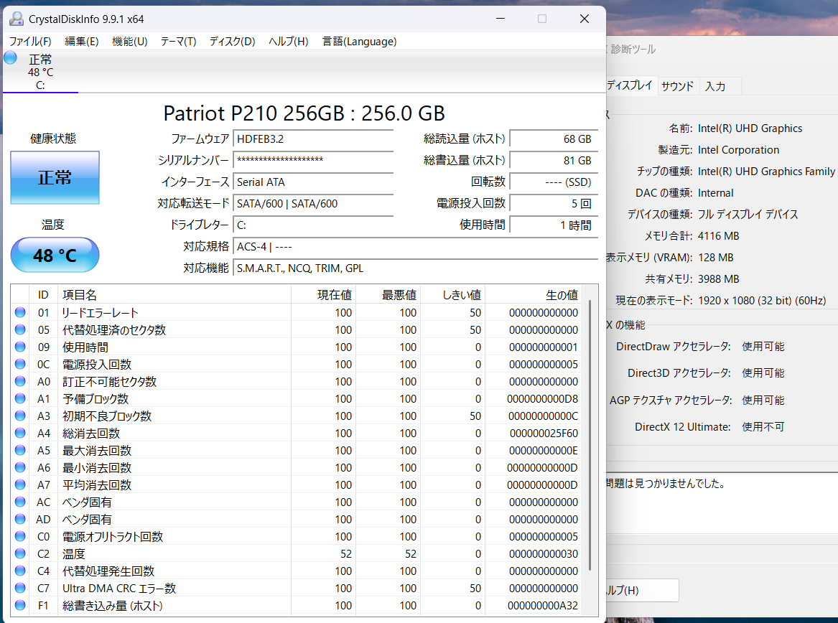Image resolution: width=838 pixels, height=623 pixels.
Task: Open the ディスク(D) menu
Action: coord(233,42)
